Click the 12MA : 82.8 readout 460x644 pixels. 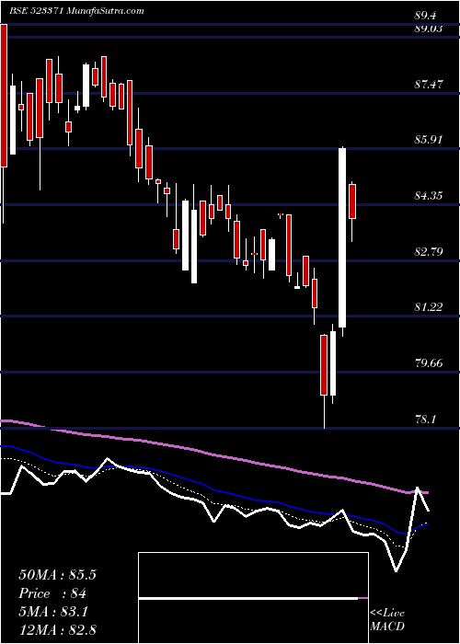(57, 629)
